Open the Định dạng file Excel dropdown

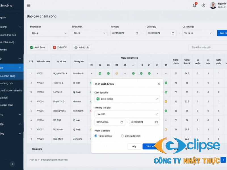tap(127, 99)
